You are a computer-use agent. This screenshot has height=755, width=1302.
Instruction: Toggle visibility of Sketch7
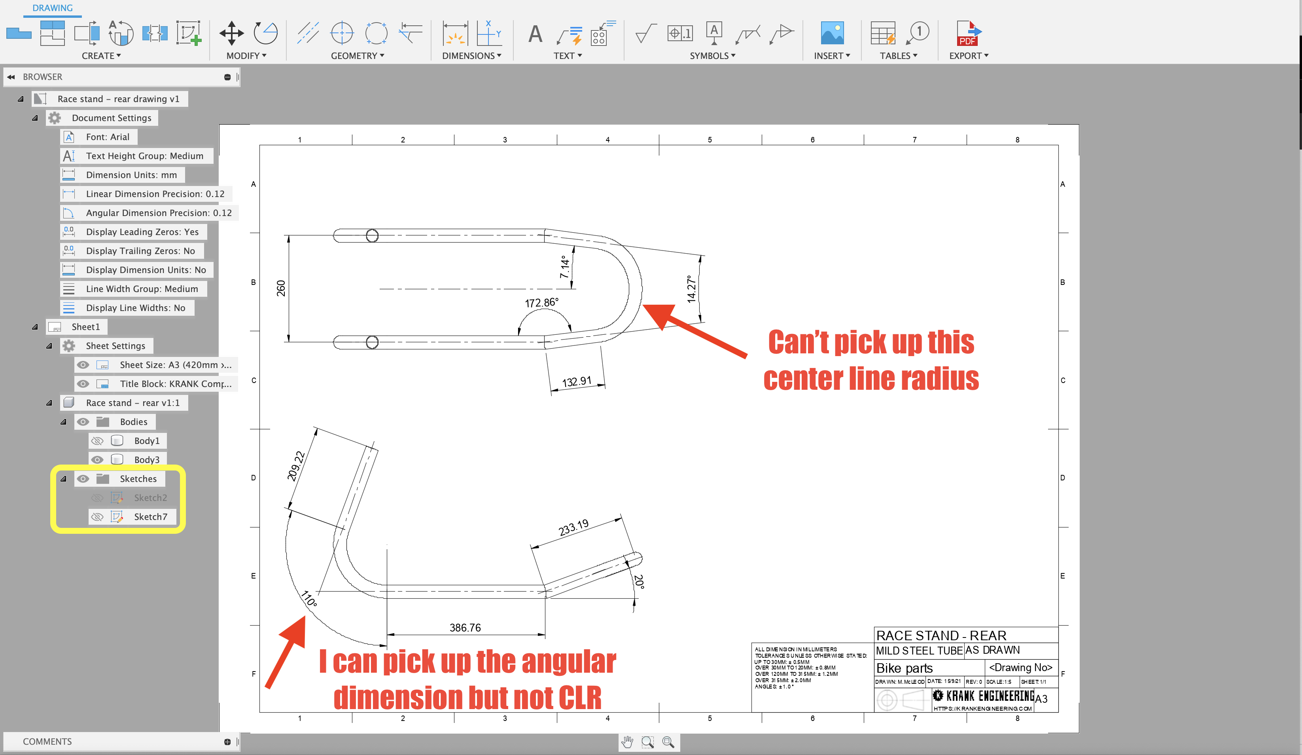pos(97,516)
